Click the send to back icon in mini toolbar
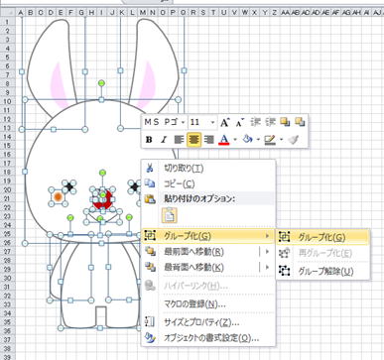The height and width of the screenshot is (360, 384). click(300, 122)
